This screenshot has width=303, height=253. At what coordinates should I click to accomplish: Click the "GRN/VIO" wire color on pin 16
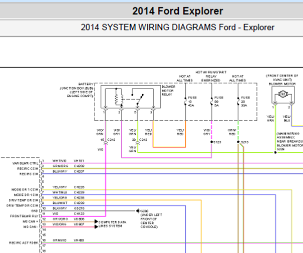tap(60, 240)
